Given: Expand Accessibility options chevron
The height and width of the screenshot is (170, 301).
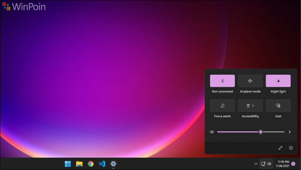Looking at the screenshot, I should coord(253,105).
